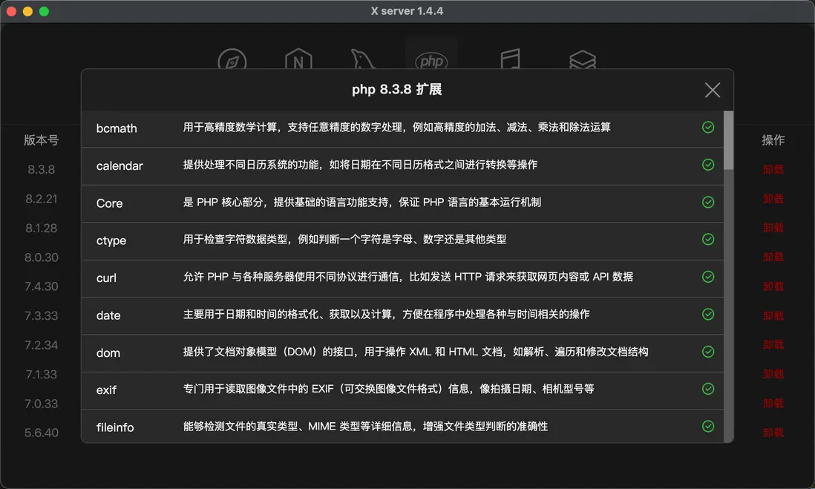Toggle the curl extension checkmark

708,277
